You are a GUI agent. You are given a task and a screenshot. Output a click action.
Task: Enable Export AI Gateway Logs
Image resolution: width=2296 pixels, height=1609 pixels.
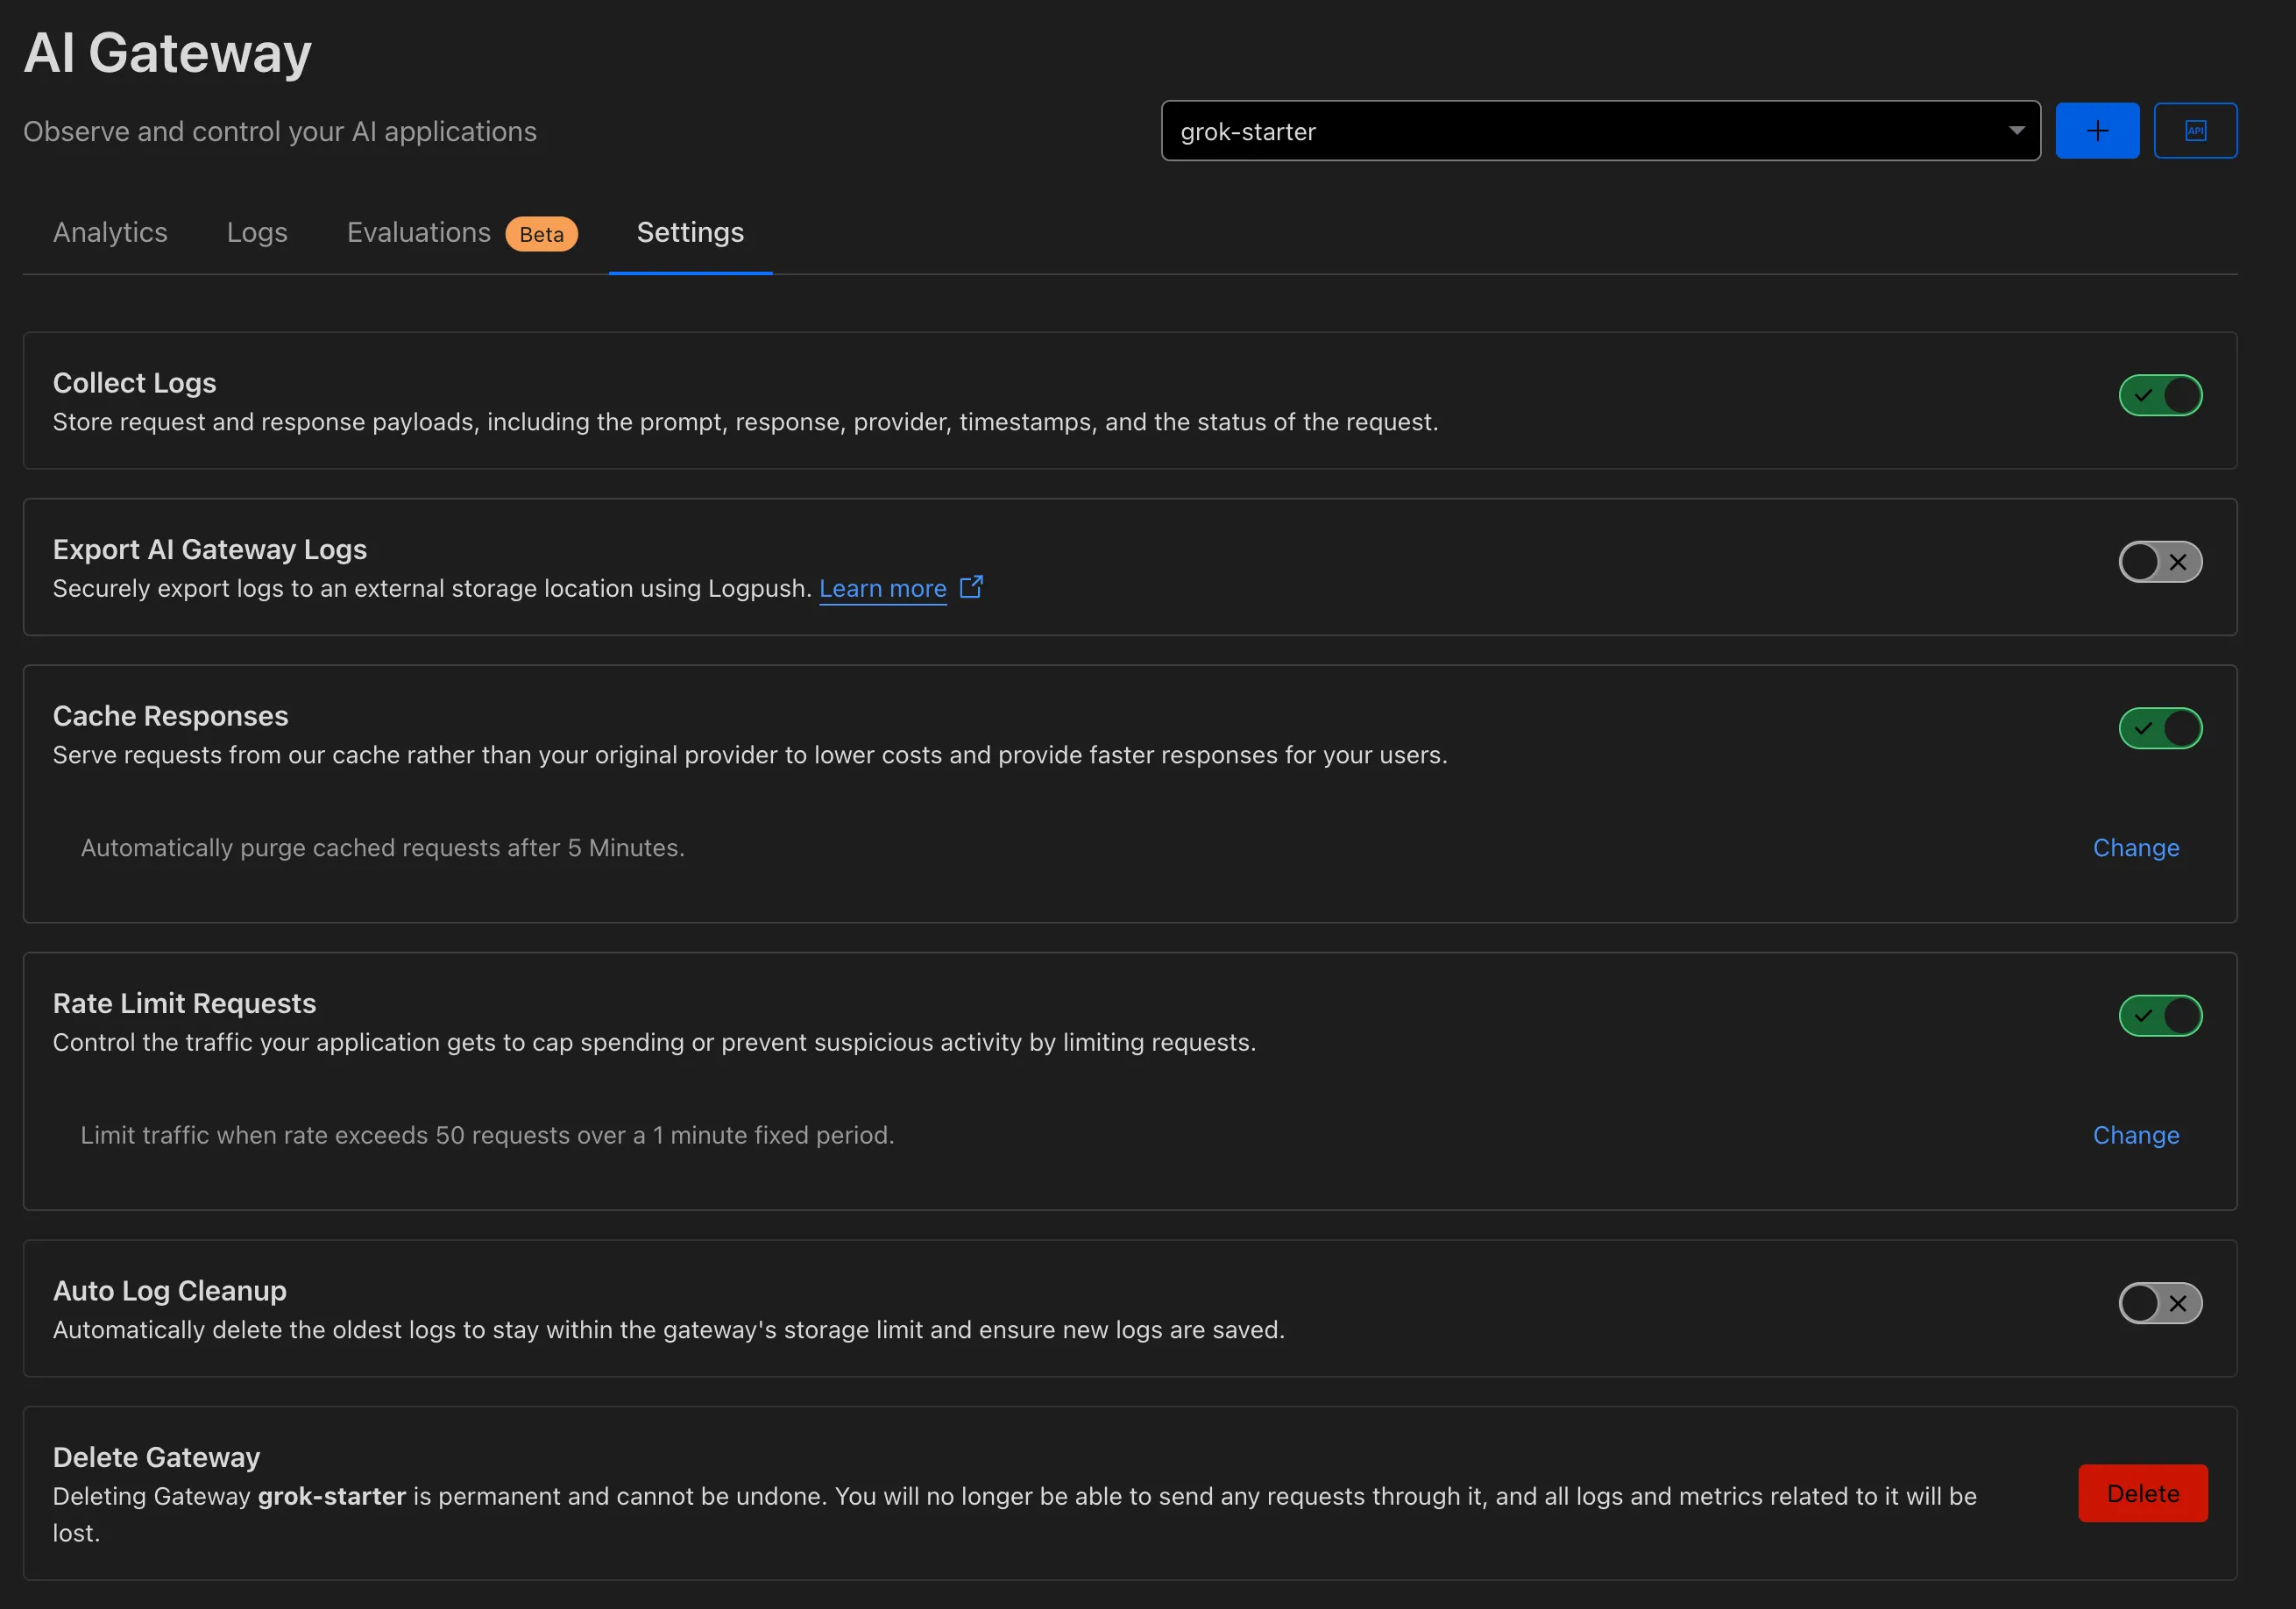point(2160,562)
